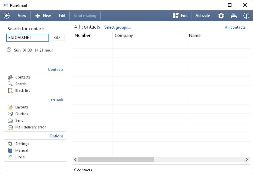Click the Sent envelope check icon
The width and height of the screenshot is (253, 174).
point(10,121)
